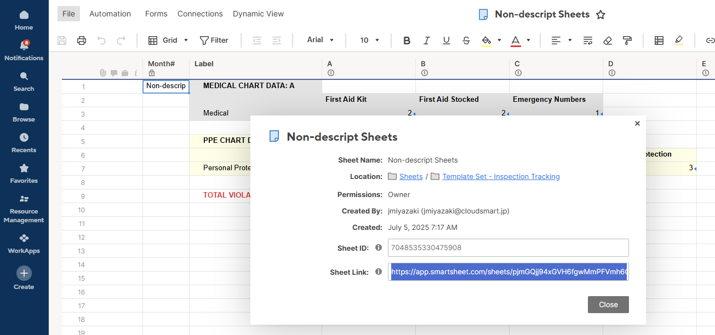This screenshot has width=715, height=335.
Task: Open the Forms menu
Action: 156,14
